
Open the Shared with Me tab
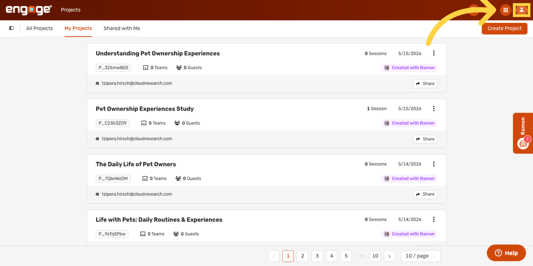[122, 28]
